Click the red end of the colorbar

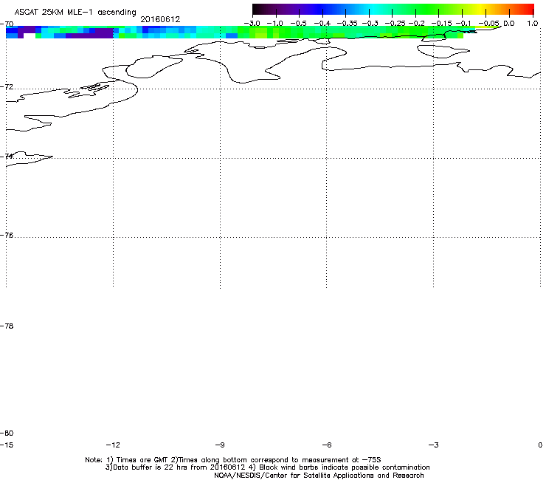(x=530, y=10)
